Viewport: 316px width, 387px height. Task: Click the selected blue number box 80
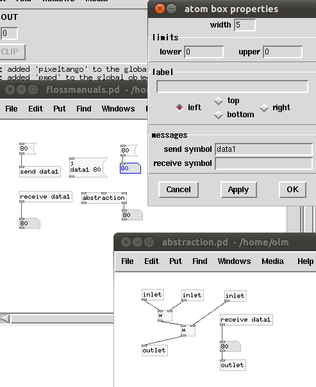pos(130,169)
